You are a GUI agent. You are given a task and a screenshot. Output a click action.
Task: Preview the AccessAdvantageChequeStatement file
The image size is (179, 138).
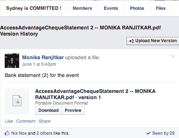coord(73,110)
